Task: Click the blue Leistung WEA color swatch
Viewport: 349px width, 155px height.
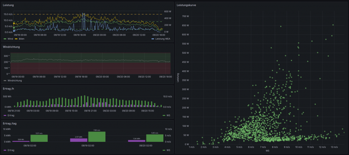Action: coord(153,39)
